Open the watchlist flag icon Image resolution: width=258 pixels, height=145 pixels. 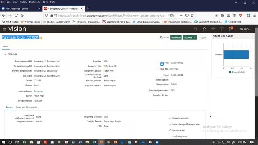tap(222, 29)
